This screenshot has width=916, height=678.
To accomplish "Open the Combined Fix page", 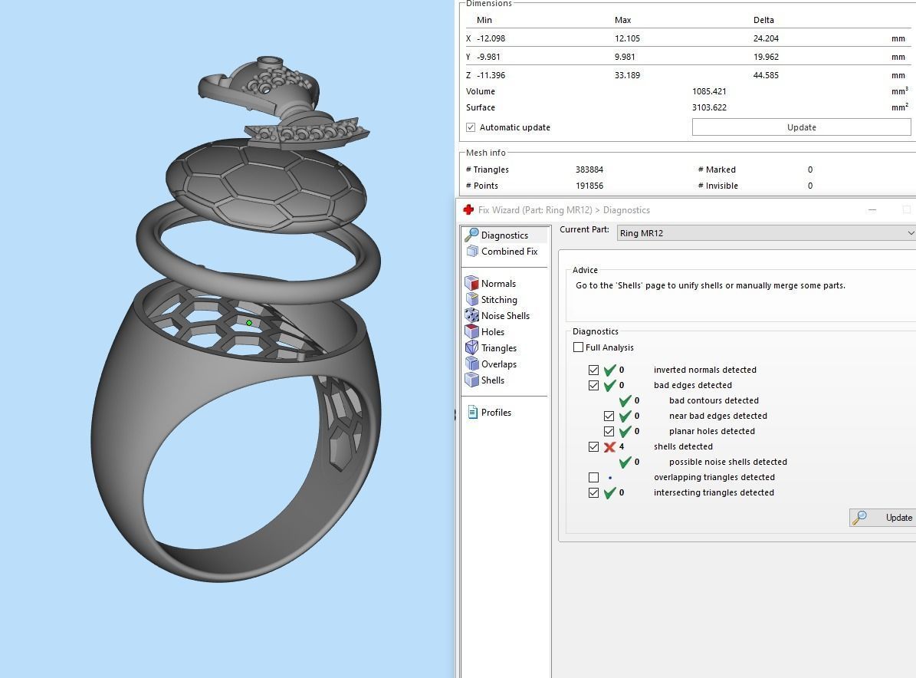I will tap(510, 252).
